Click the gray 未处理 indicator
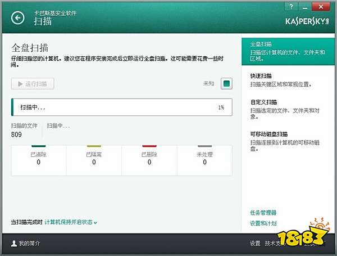This screenshot has height=256, width=337. 204,145
